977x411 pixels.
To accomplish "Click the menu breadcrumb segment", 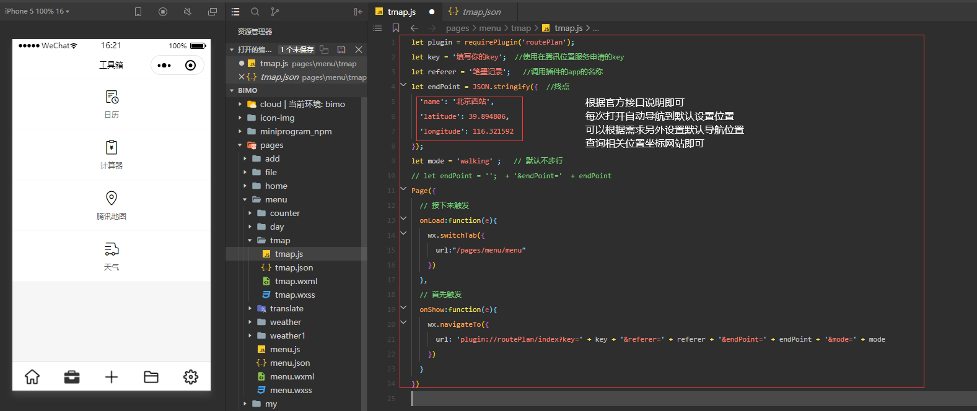I will [490, 28].
